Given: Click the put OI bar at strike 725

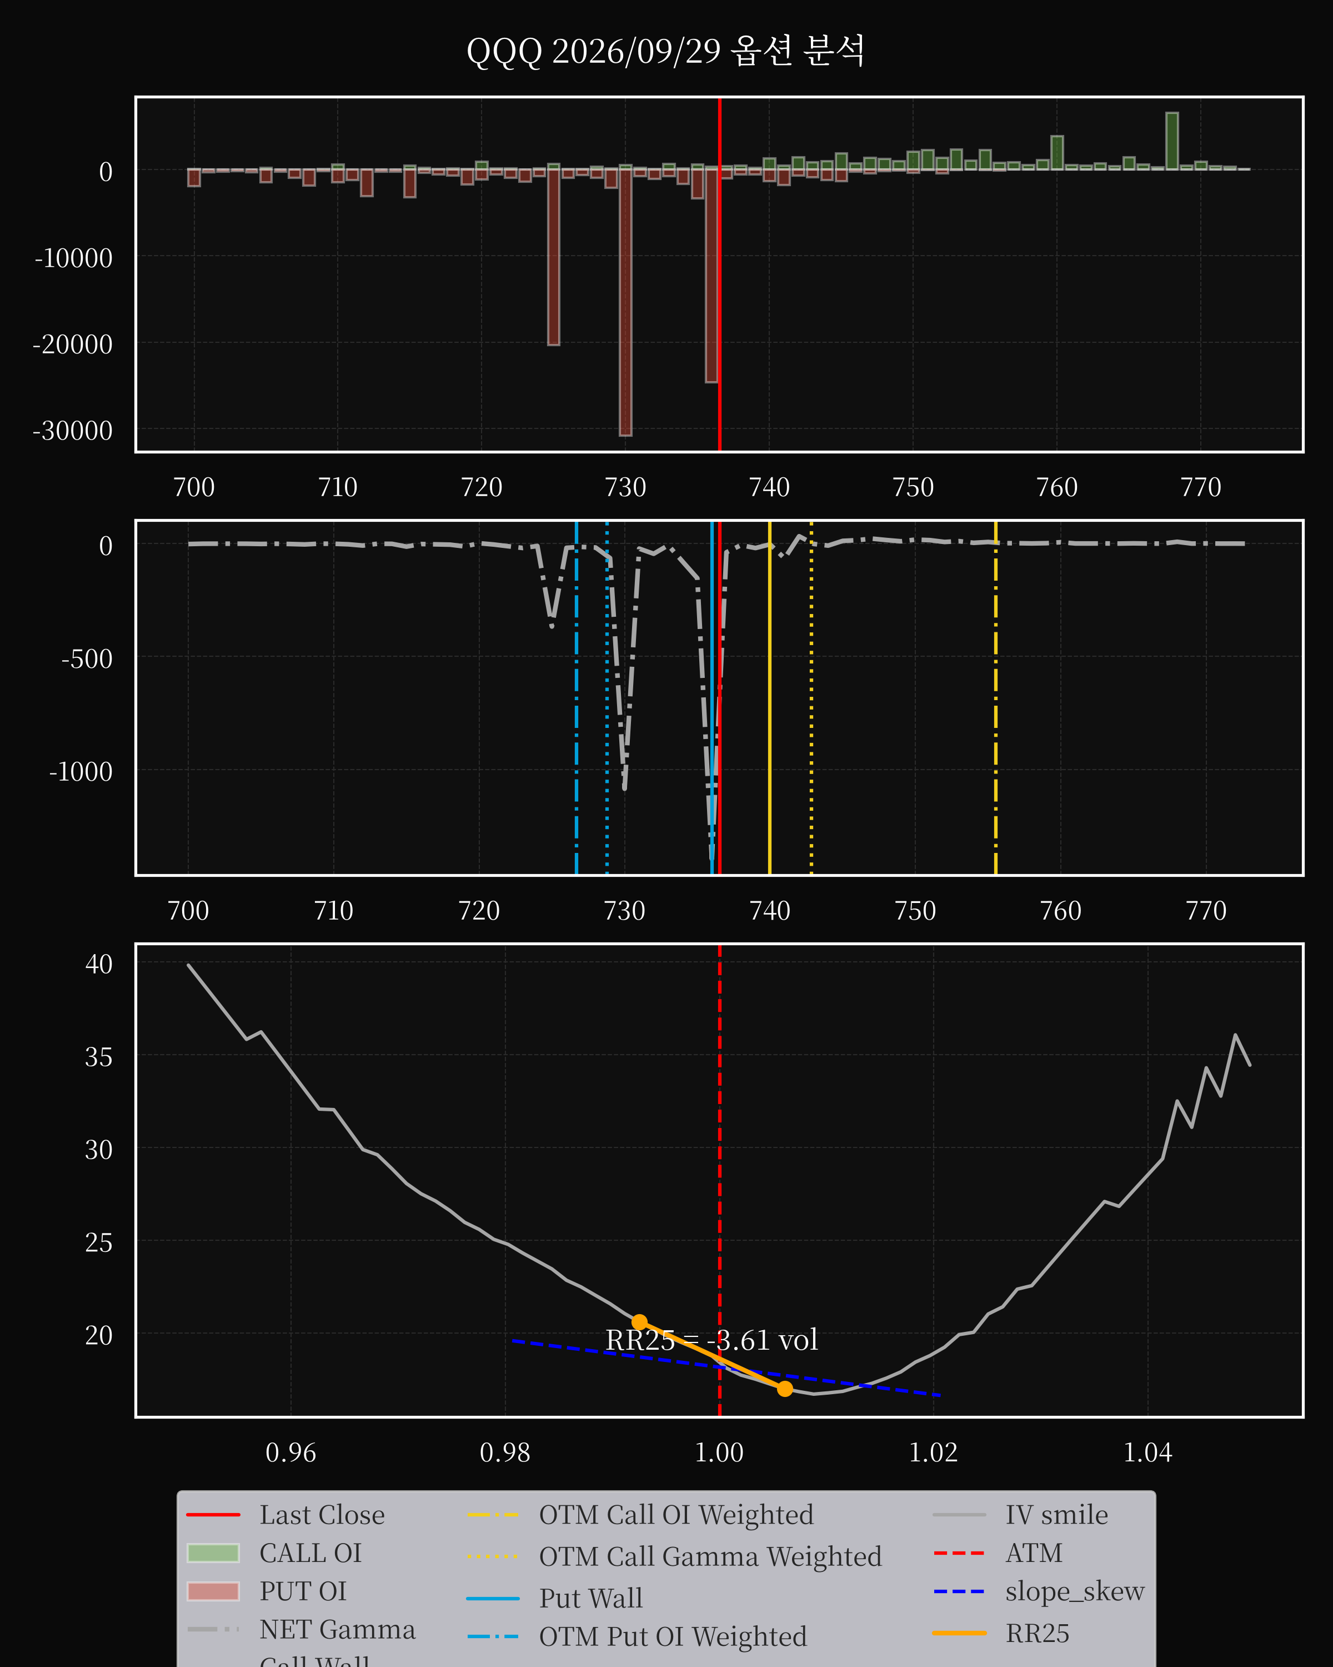Looking at the screenshot, I should pyautogui.click(x=553, y=257).
